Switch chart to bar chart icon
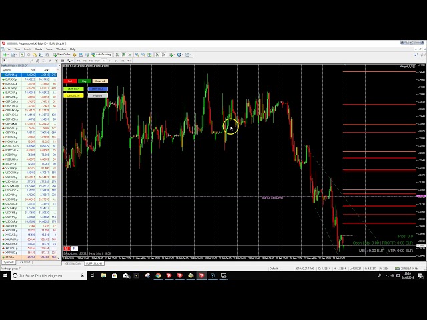 click(117, 55)
